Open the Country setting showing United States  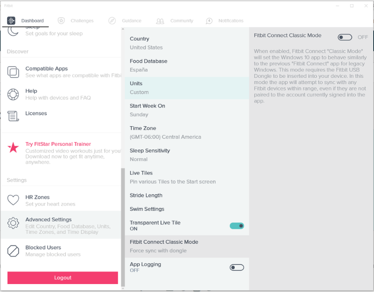[187, 43]
